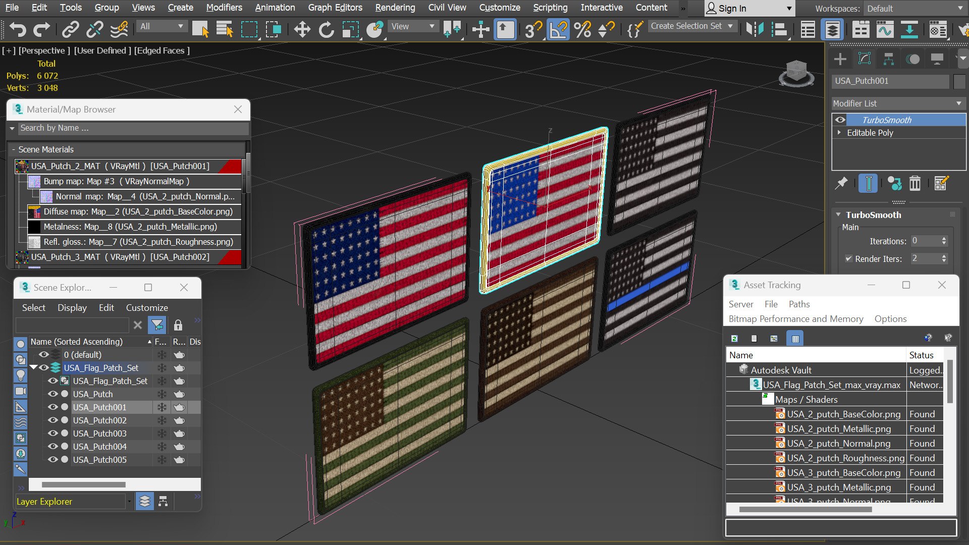This screenshot has width=969, height=545.
Task: Hide USA_Putch004 using its eye icon
Action: (x=52, y=447)
